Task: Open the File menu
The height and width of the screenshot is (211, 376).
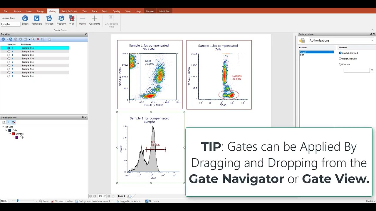Action: coord(5,11)
